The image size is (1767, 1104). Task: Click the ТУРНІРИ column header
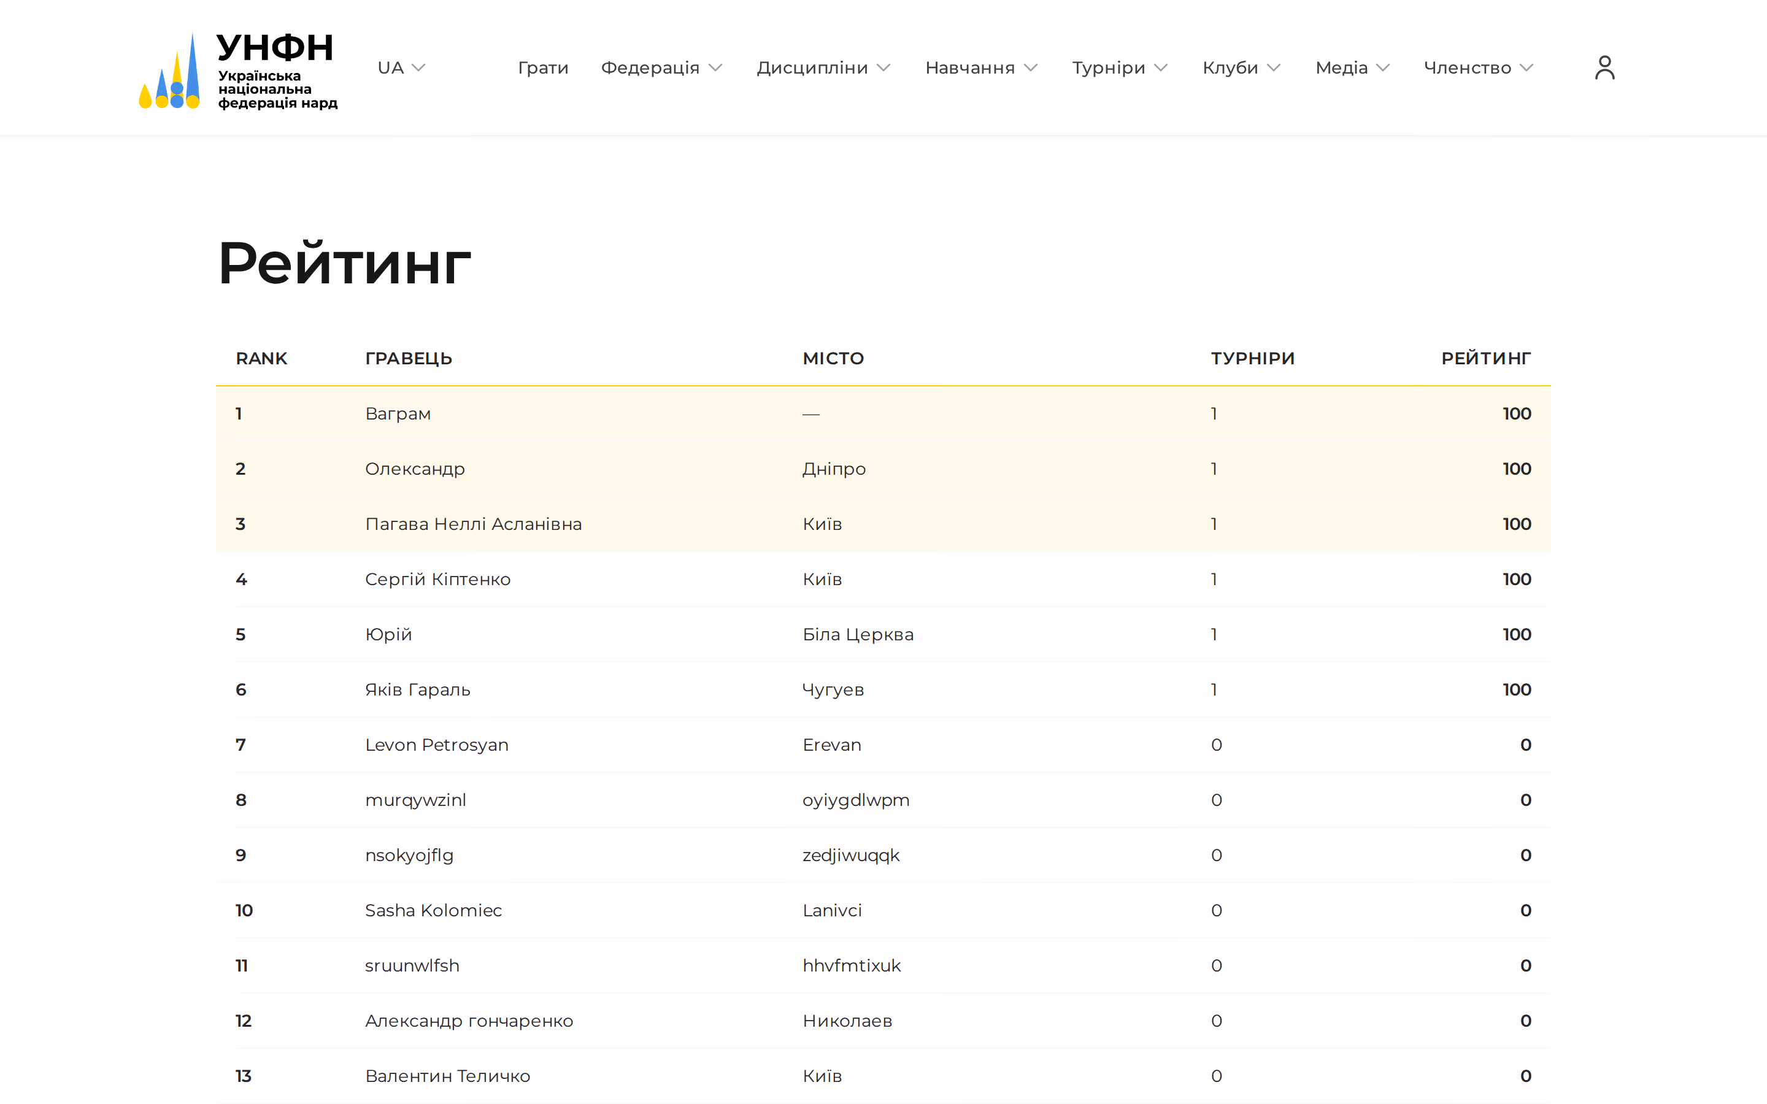tap(1253, 359)
